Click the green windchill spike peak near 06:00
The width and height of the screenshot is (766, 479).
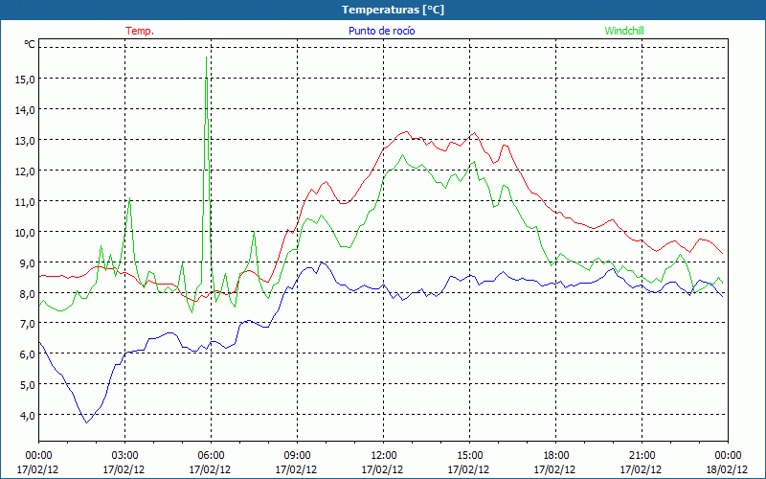(x=206, y=57)
